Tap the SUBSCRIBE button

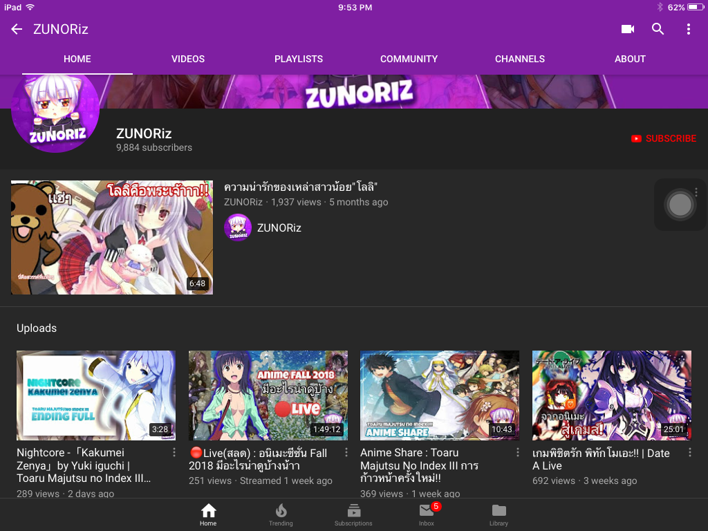[664, 138]
